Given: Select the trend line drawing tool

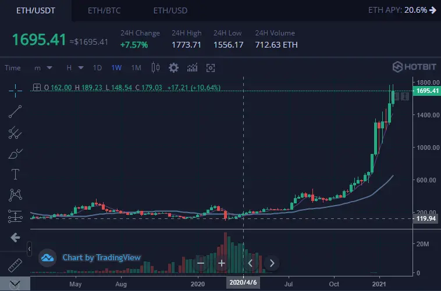Looking at the screenshot, I should tap(15, 112).
